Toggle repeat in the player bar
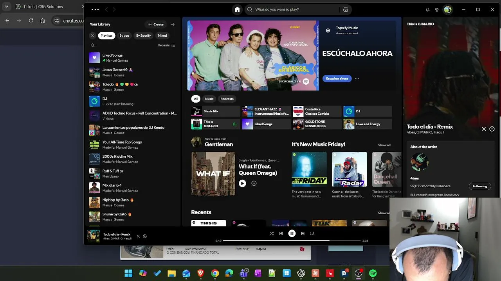 (312, 233)
